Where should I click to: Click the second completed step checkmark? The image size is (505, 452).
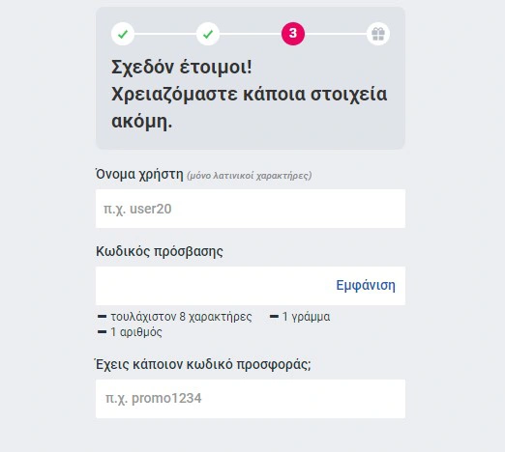pos(208,34)
